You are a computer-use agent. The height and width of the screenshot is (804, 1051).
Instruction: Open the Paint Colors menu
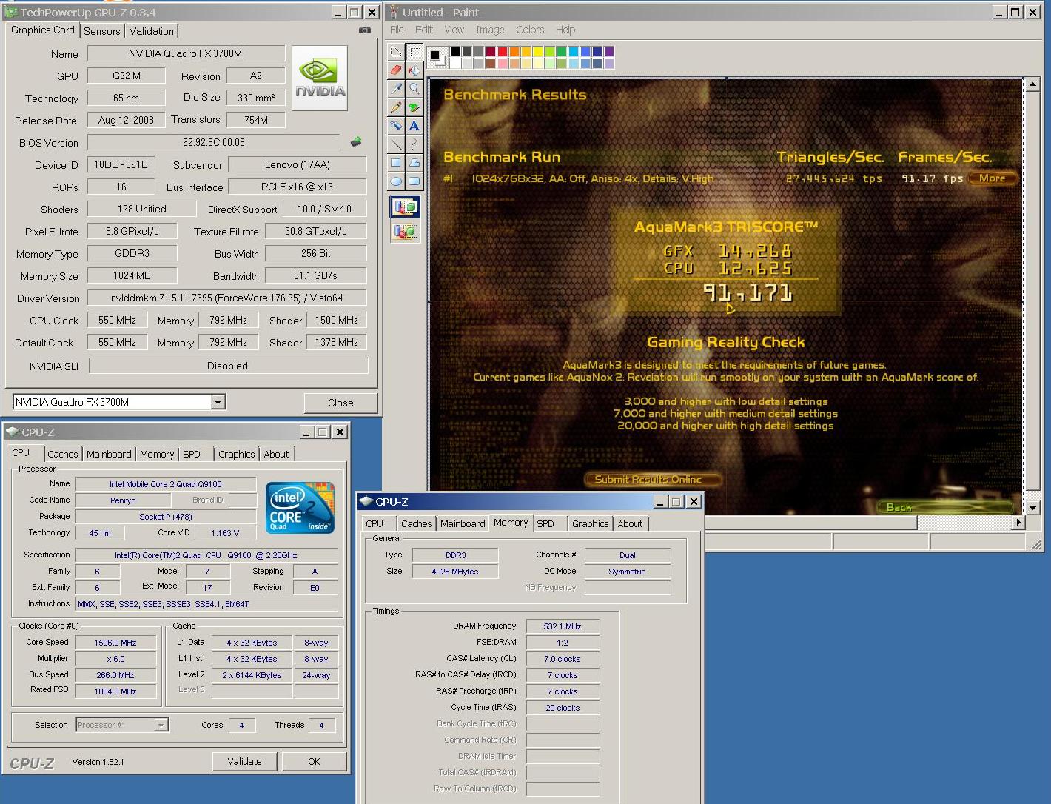click(530, 30)
